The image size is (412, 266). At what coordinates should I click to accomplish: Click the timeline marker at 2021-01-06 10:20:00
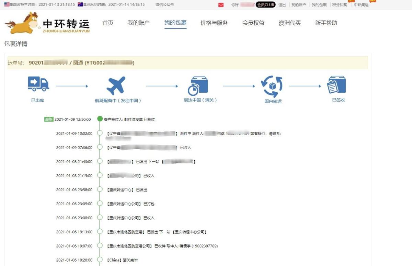[100, 260]
